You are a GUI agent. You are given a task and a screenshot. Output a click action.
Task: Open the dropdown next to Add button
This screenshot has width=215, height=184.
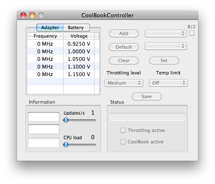(x=166, y=33)
